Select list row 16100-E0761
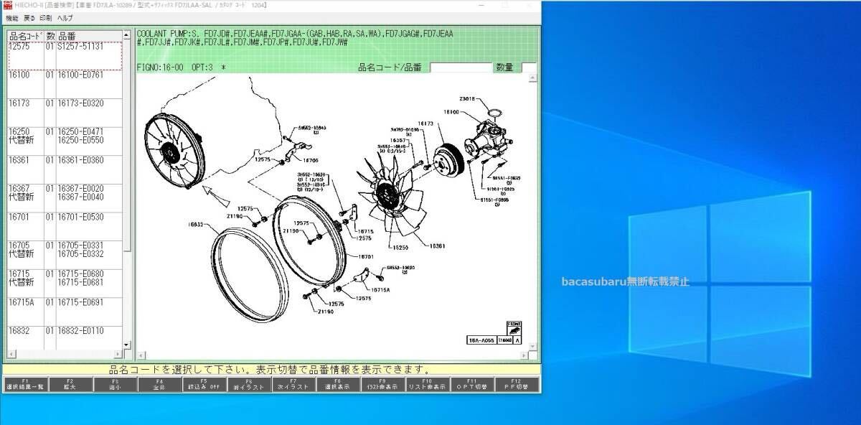 pos(65,84)
